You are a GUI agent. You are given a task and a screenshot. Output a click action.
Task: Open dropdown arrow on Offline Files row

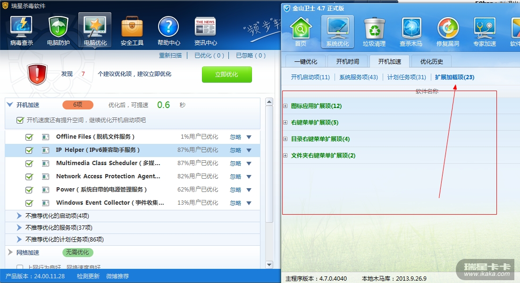pos(249,137)
